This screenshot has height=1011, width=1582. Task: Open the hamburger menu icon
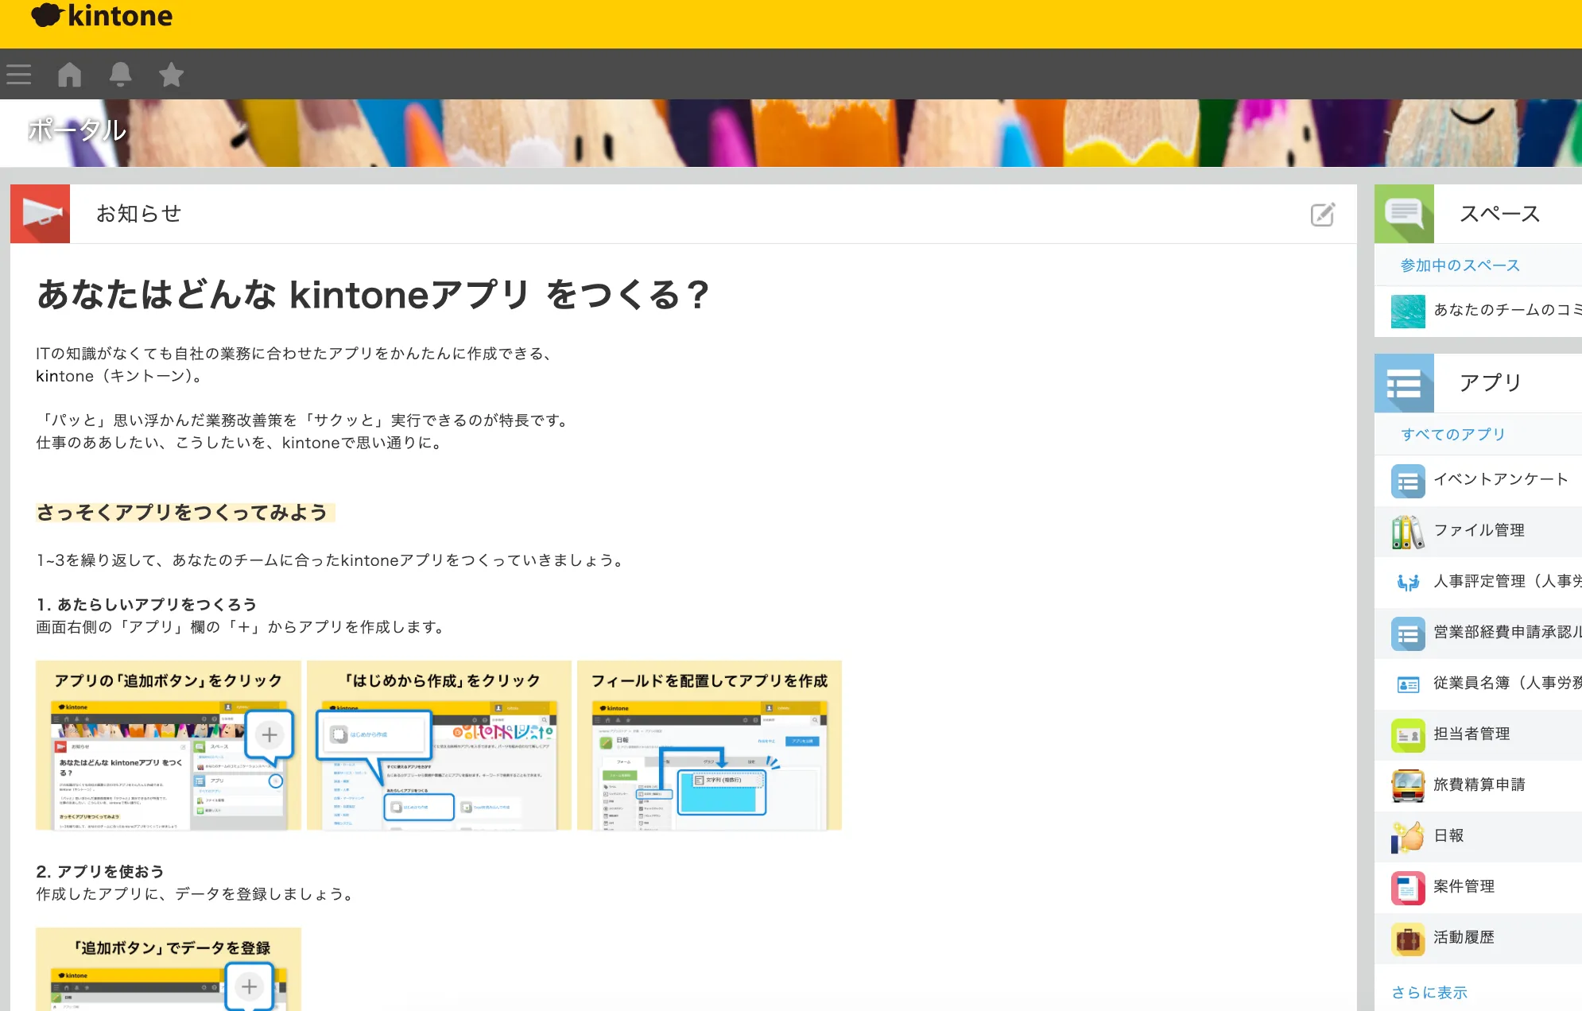(19, 75)
